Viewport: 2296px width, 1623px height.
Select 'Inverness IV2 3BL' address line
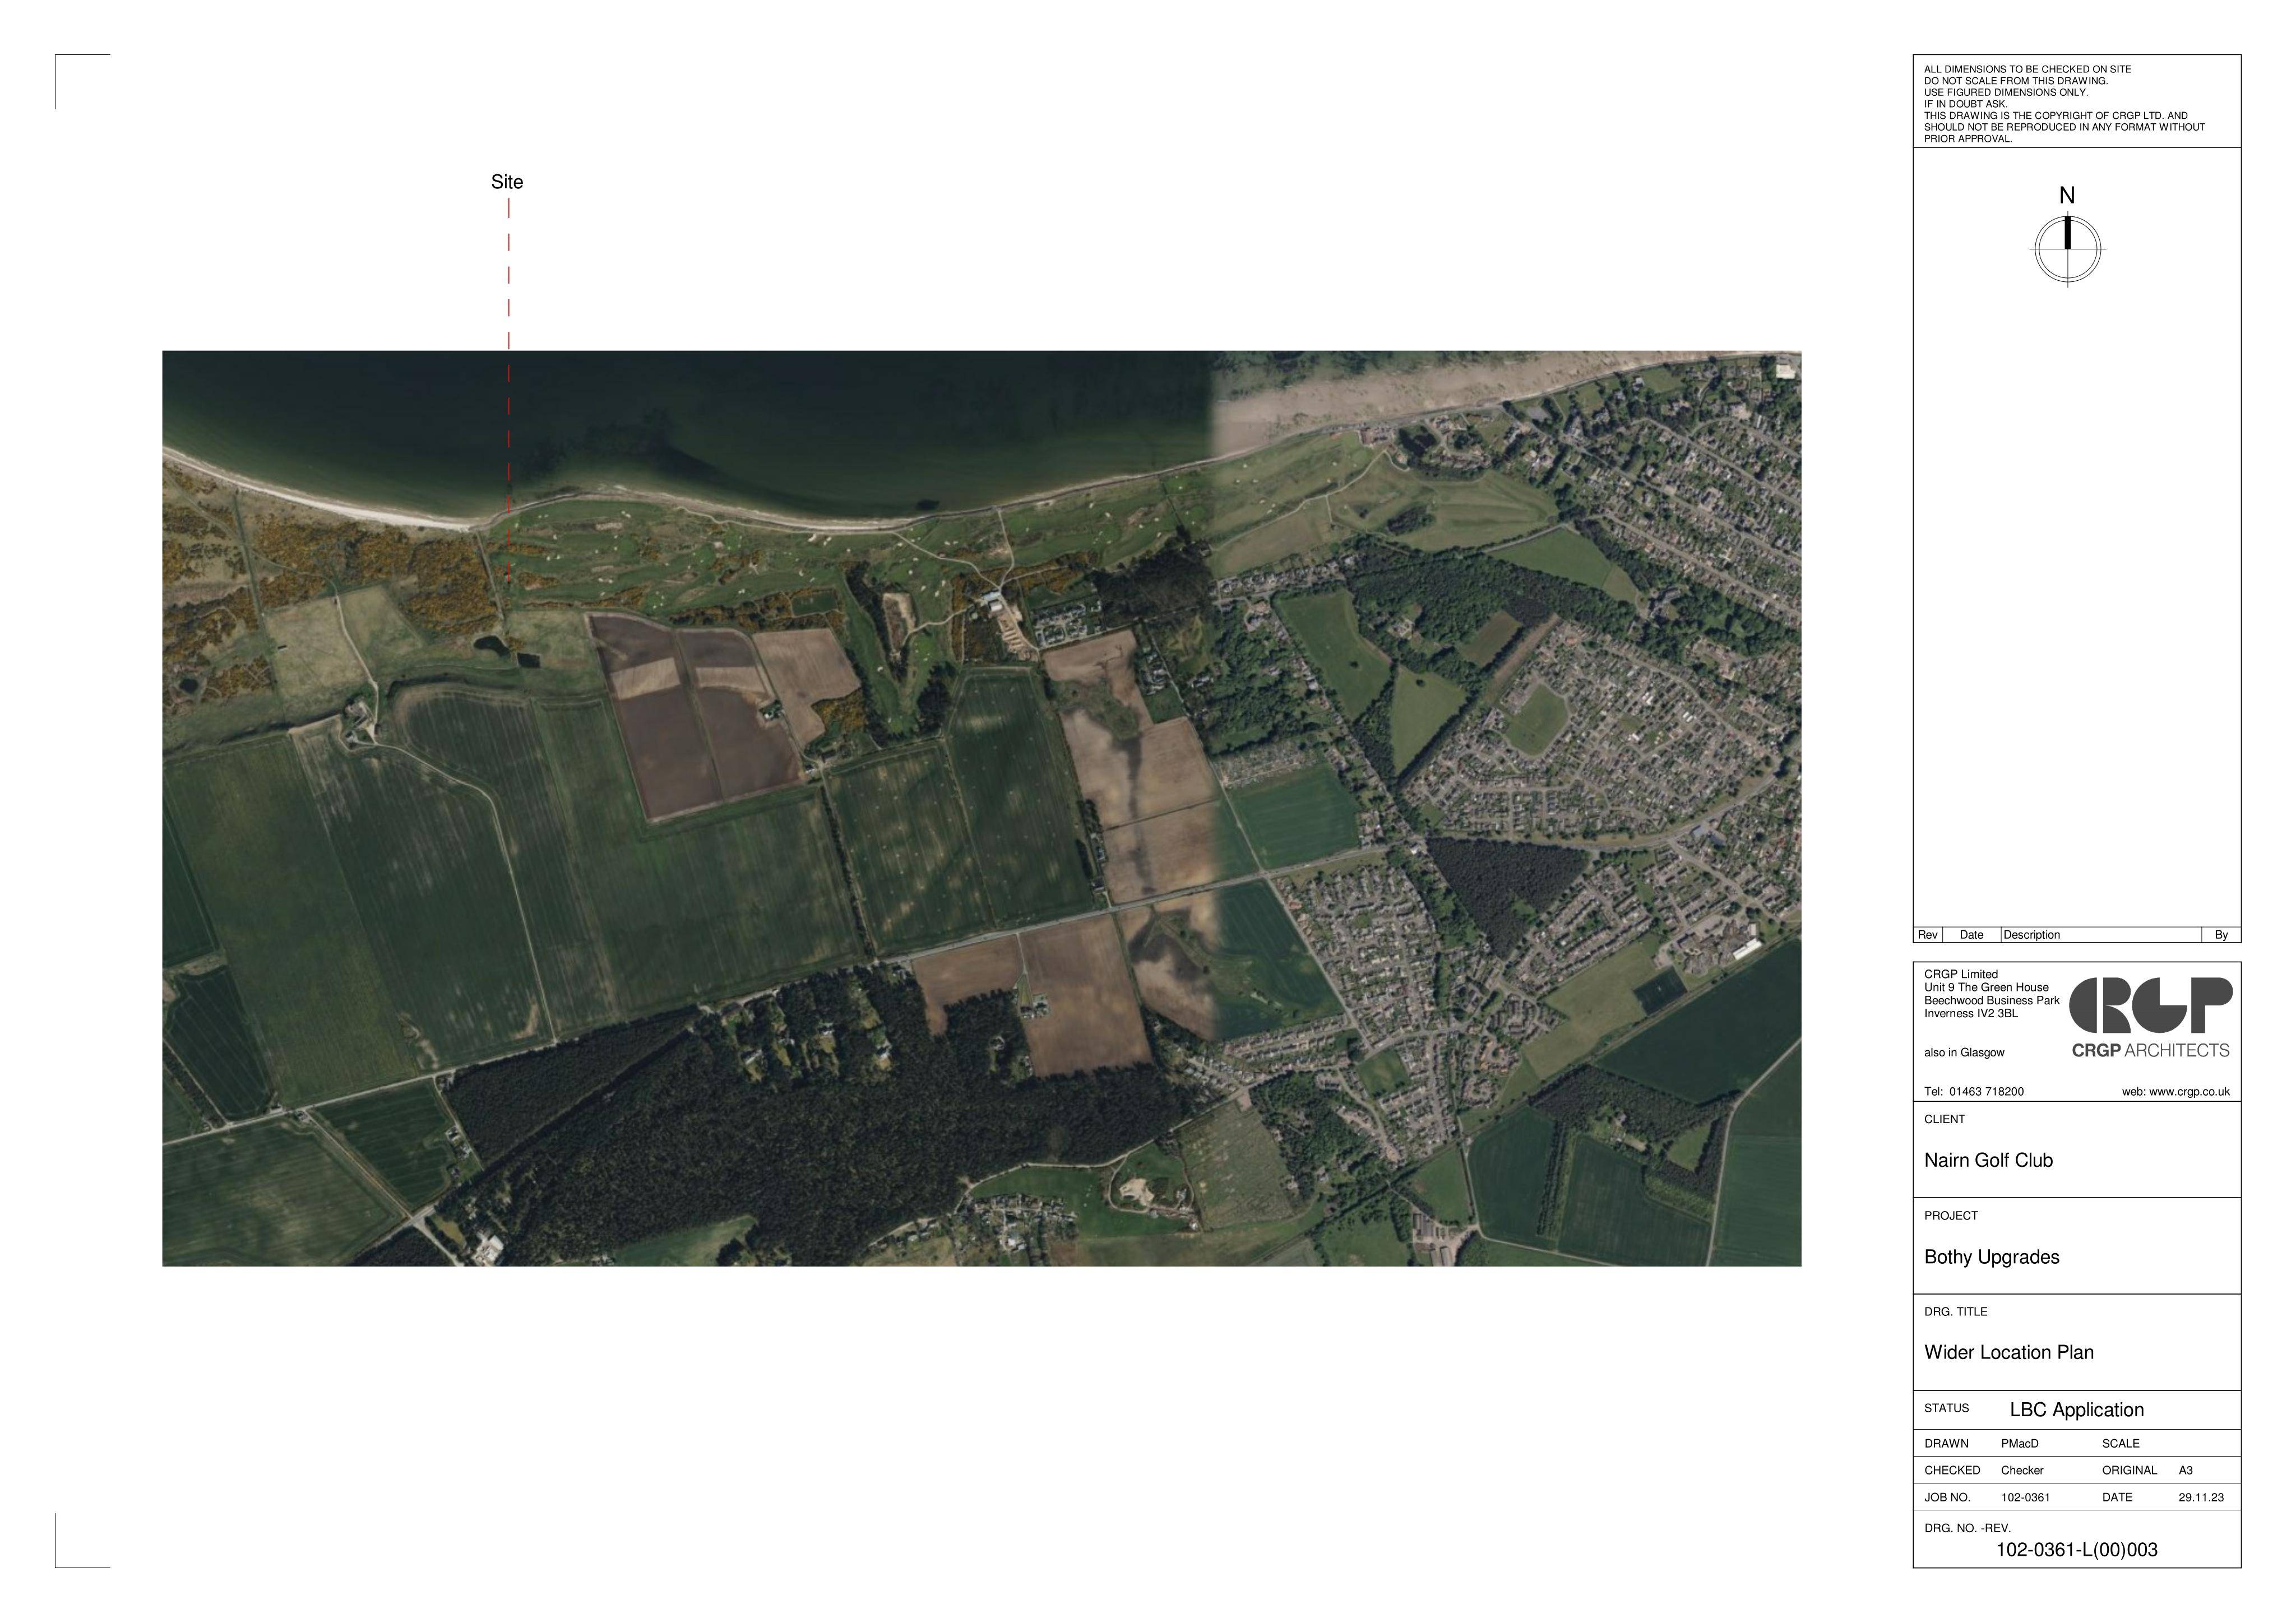pyautogui.click(x=1971, y=1014)
